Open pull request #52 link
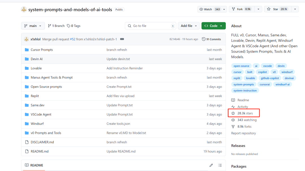Image resolution: width=305 pixels, height=171 pixels. pos(73,39)
